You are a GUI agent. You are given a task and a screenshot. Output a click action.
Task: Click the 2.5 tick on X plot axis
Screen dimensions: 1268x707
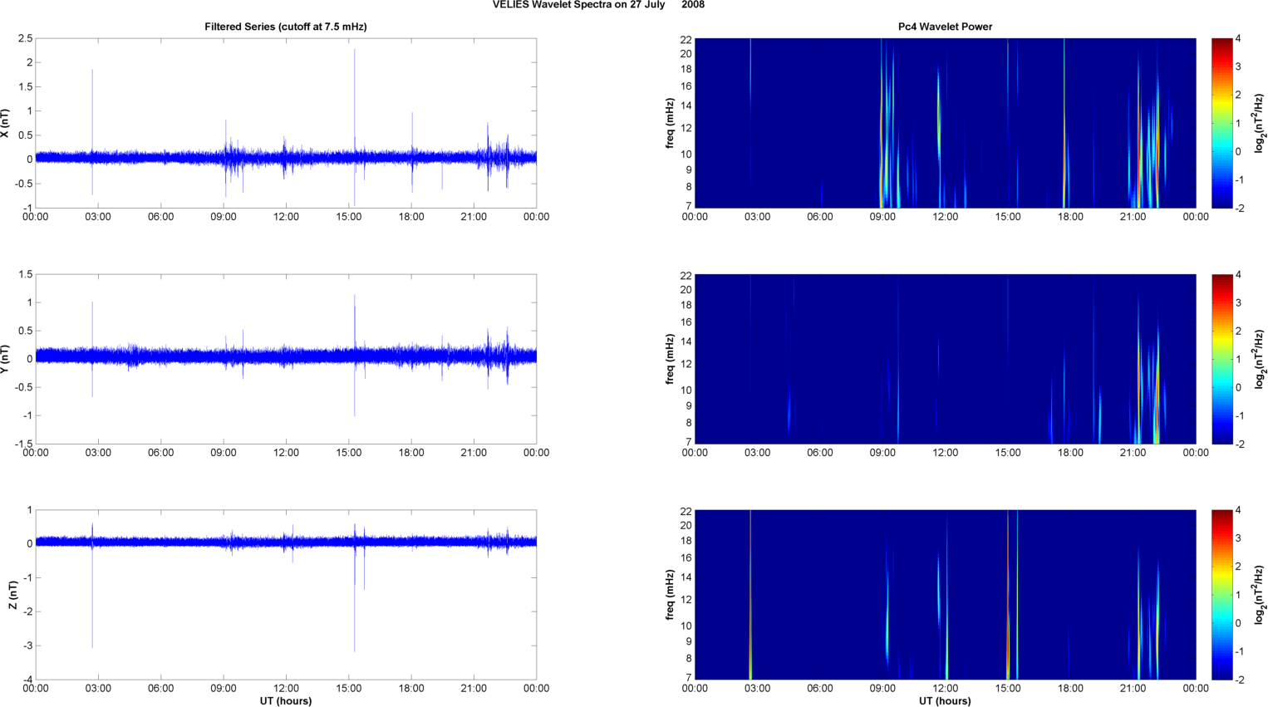[x=25, y=38]
